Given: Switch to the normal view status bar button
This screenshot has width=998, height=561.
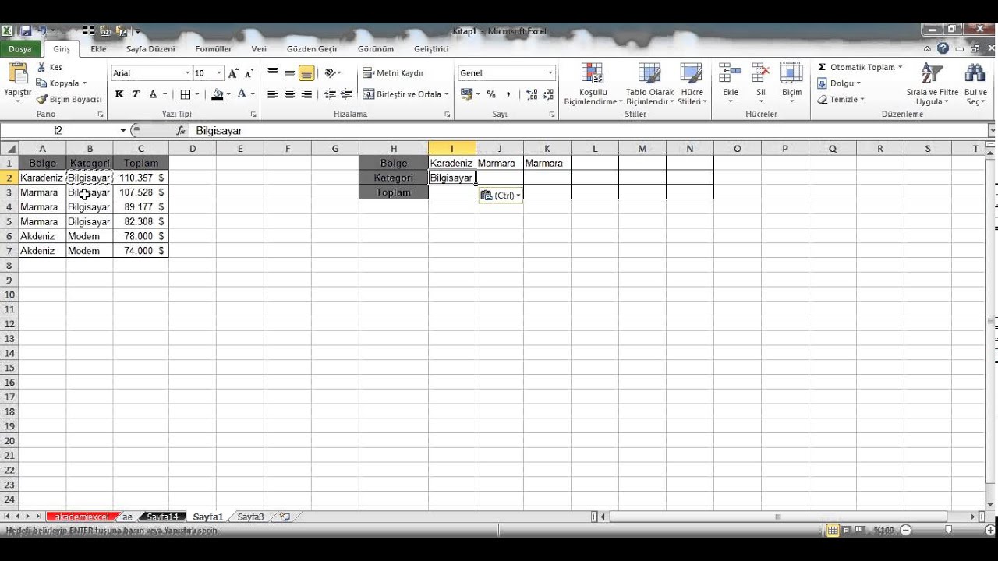Looking at the screenshot, I should (833, 530).
